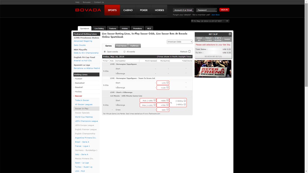This screenshot has height=173, width=308.
Task: Check the (+400)o over total box
Action: tap(185, 101)
